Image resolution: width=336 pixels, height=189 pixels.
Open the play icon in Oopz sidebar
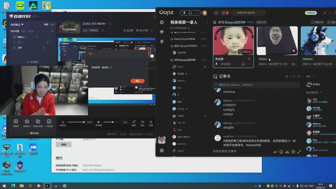coord(162,22)
